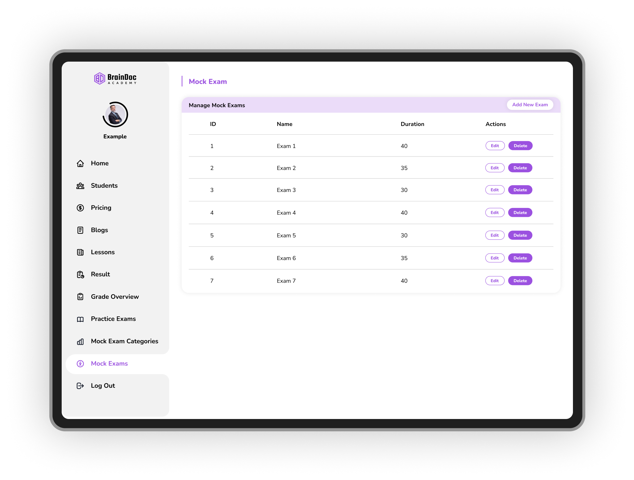
Task: Open the Mock Exams sidebar entry
Action: coord(109,364)
